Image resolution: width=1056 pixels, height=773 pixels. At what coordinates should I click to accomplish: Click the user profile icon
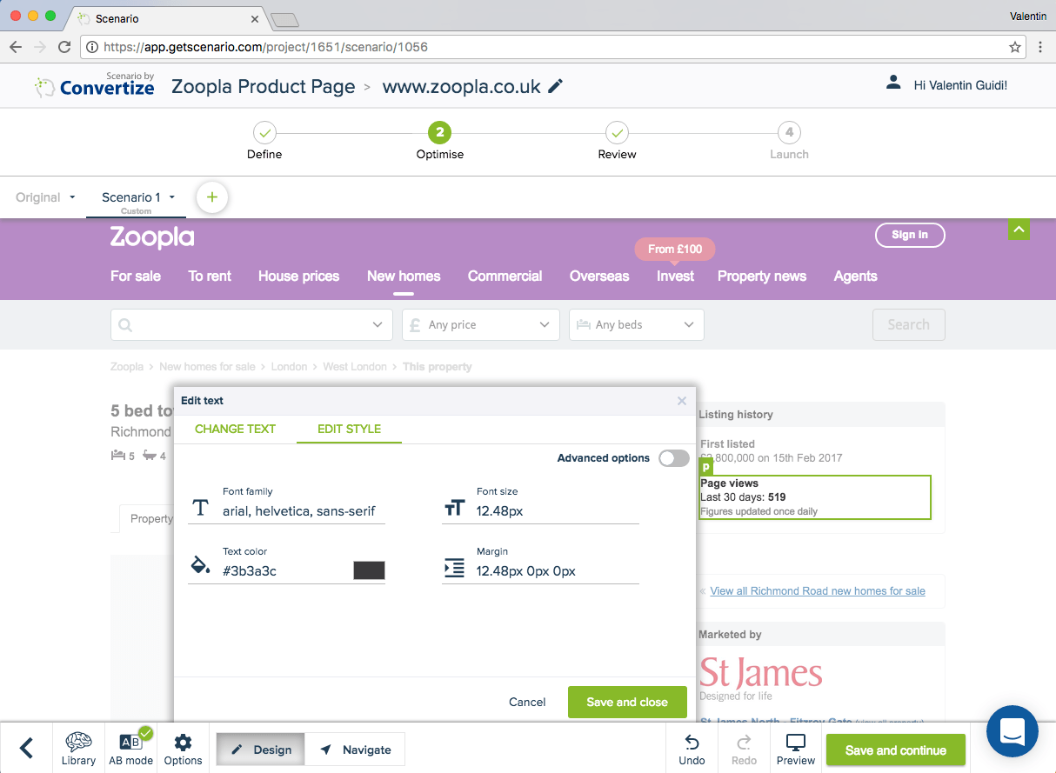[893, 83]
